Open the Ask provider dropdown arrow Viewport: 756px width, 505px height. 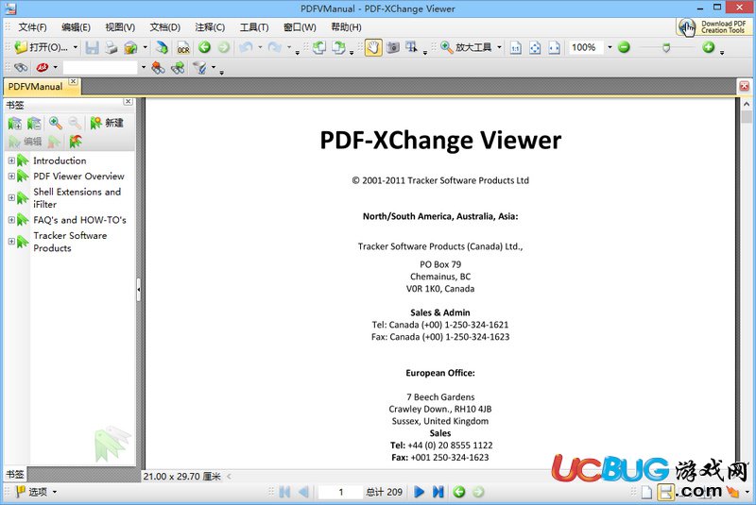[55, 67]
